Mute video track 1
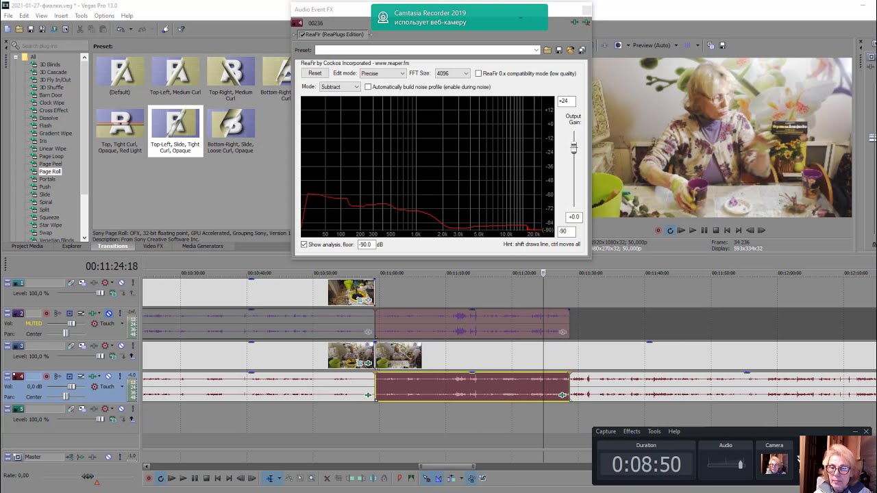The image size is (877, 493). tap(121, 283)
